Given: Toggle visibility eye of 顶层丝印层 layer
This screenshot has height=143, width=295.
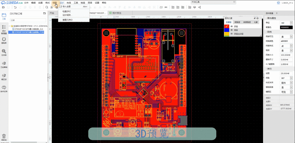Looking at the screenshot, I should tap(231, 34).
